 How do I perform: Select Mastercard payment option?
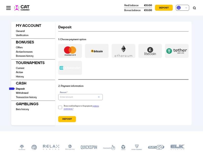click(70, 51)
